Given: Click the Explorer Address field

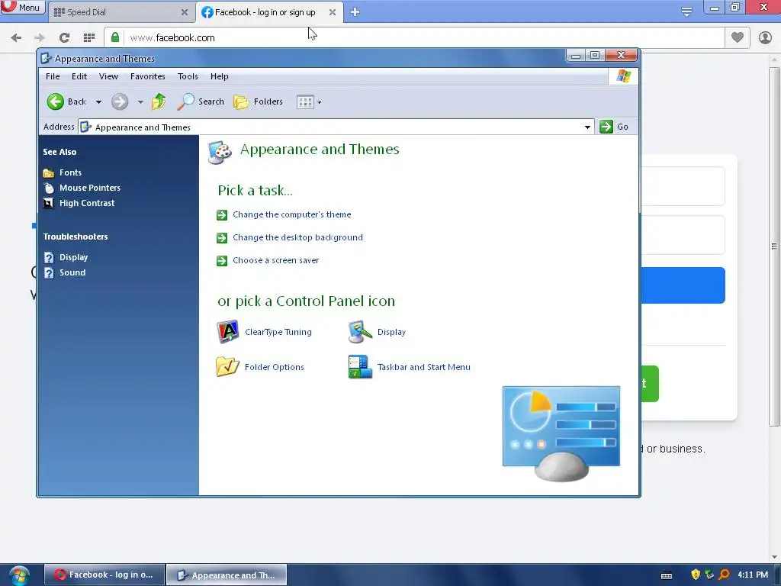Looking at the screenshot, I should click(336, 127).
